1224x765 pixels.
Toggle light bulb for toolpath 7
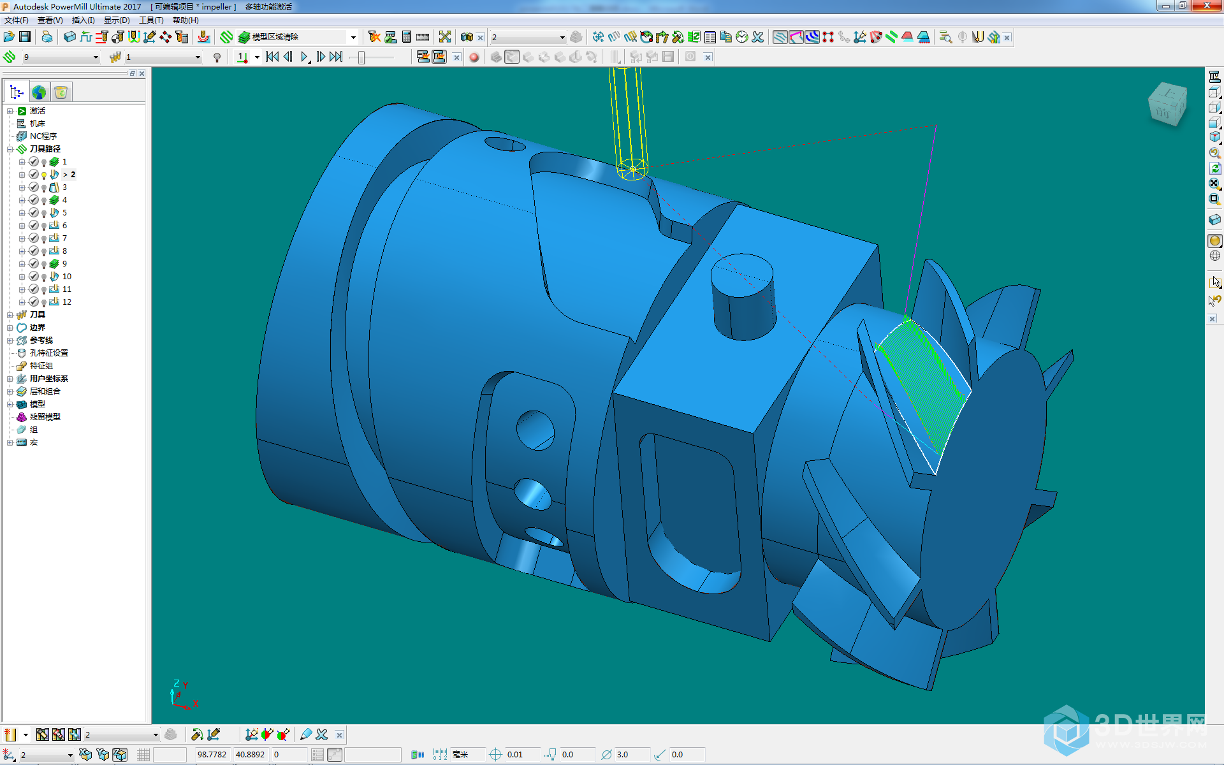click(44, 239)
